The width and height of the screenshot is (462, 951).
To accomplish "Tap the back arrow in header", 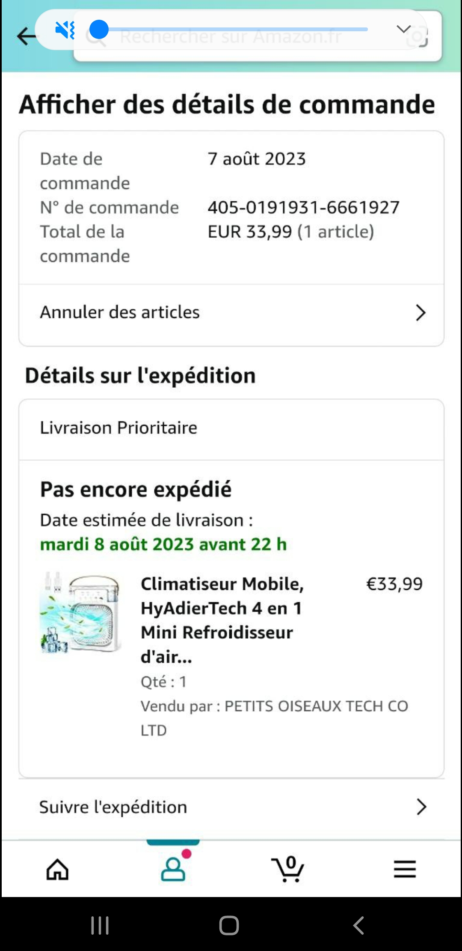I will coord(26,36).
